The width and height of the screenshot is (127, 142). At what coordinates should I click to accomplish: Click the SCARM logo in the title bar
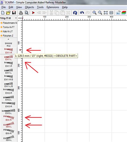point(2,2)
